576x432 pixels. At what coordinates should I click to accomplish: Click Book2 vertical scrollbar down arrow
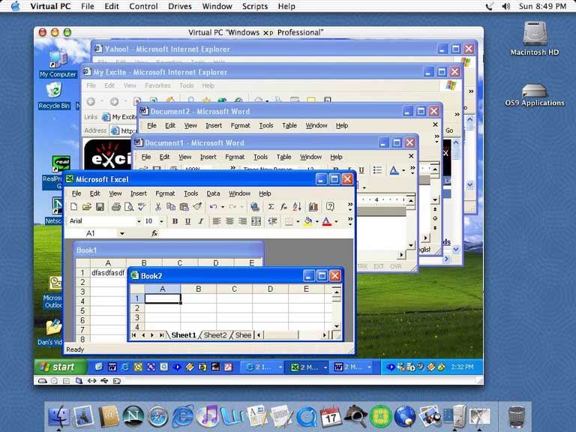(337, 325)
